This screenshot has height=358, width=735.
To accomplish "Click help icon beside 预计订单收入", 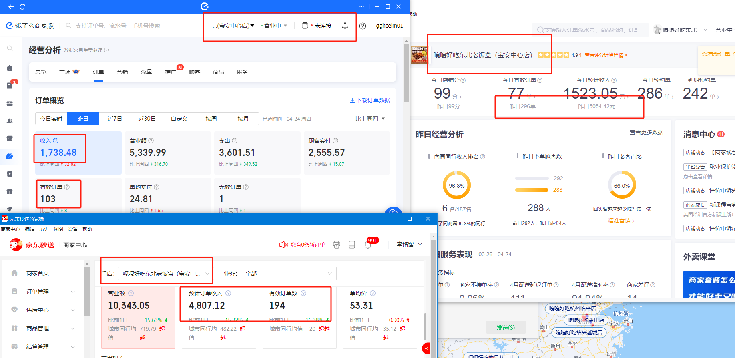I will 228,293.
